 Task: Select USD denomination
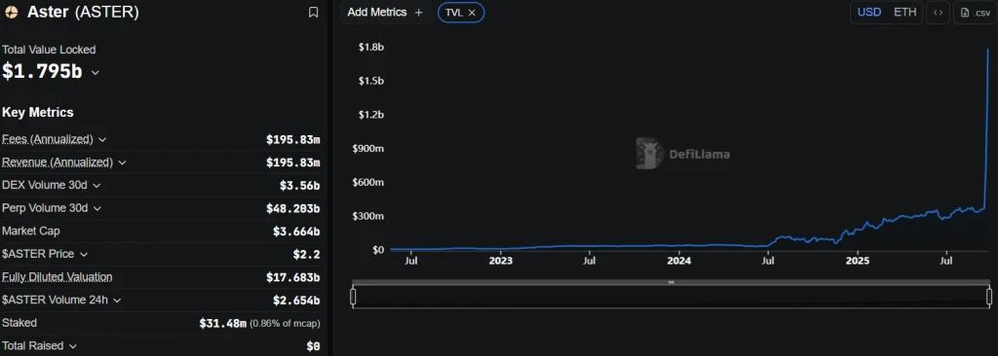tap(868, 12)
